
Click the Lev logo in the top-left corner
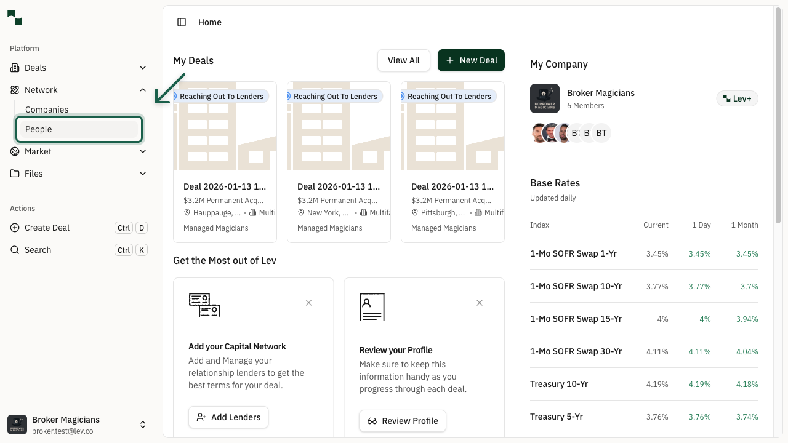[x=14, y=17]
